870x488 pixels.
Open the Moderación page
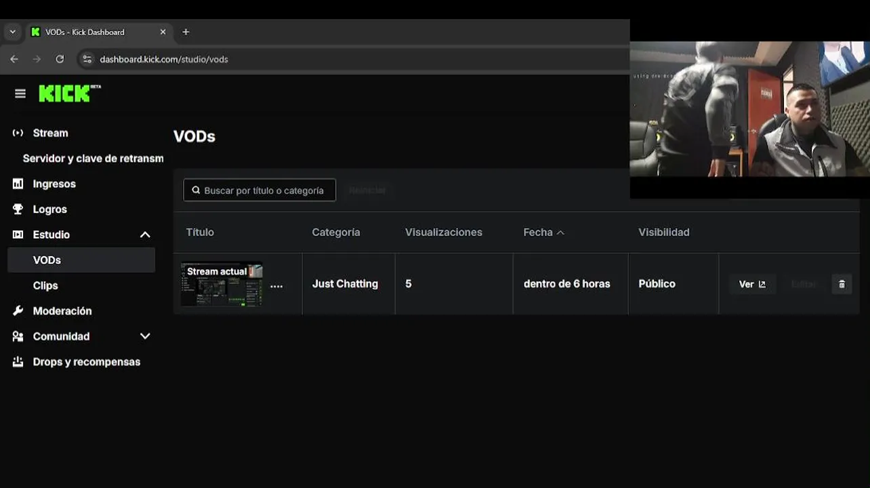pyautogui.click(x=62, y=311)
